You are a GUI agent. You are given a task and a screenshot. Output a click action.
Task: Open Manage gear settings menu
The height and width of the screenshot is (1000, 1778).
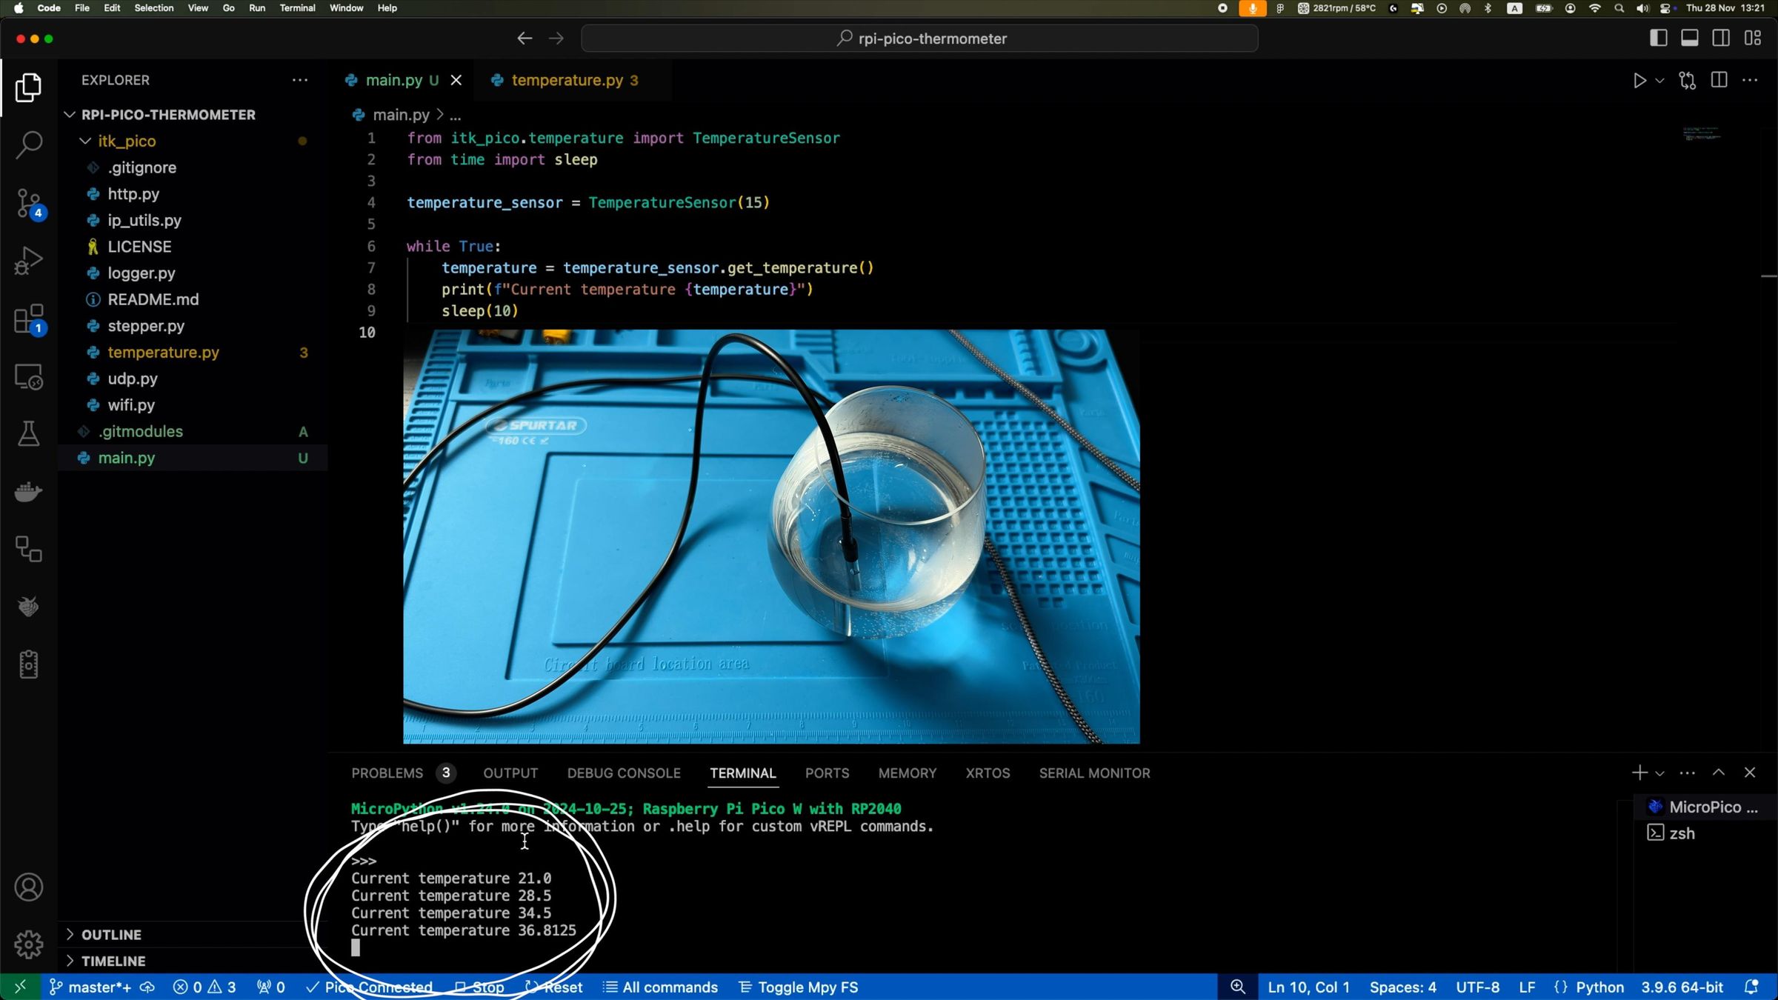click(x=28, y=944)
